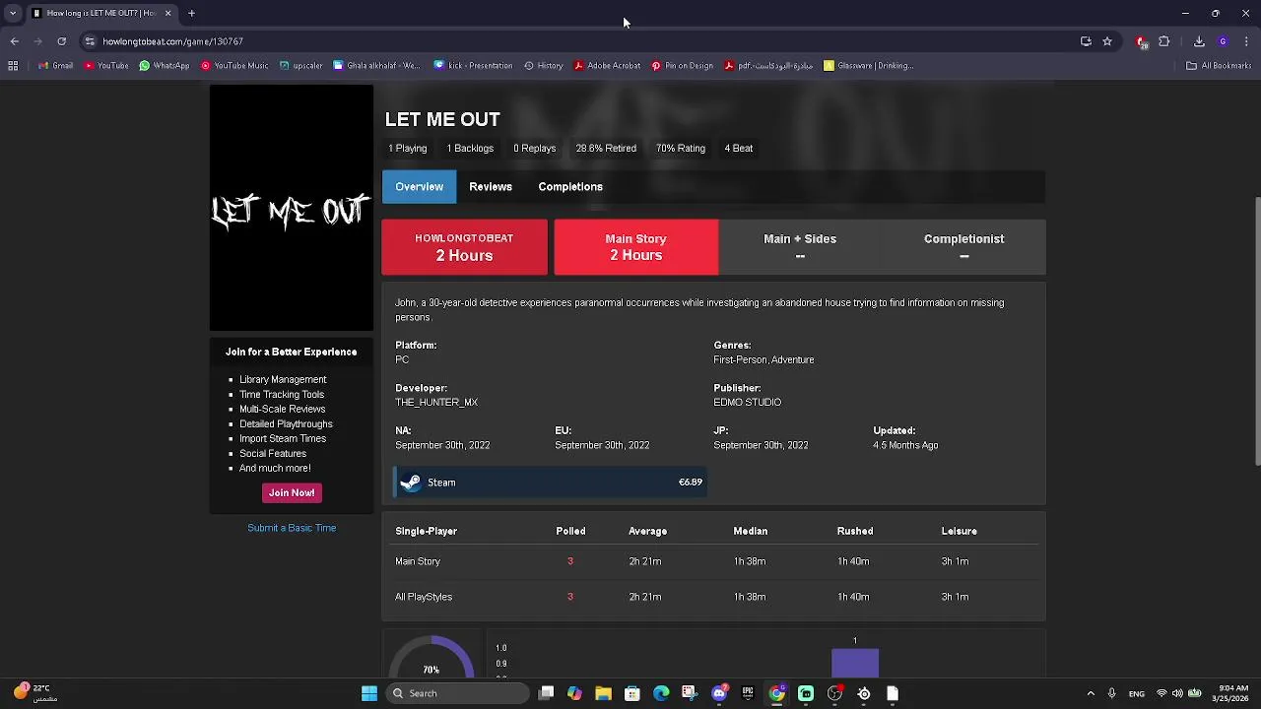Select the Main + Sides time tile
This screenshot has height=709, width=1261.
click(x=800, y=247)
